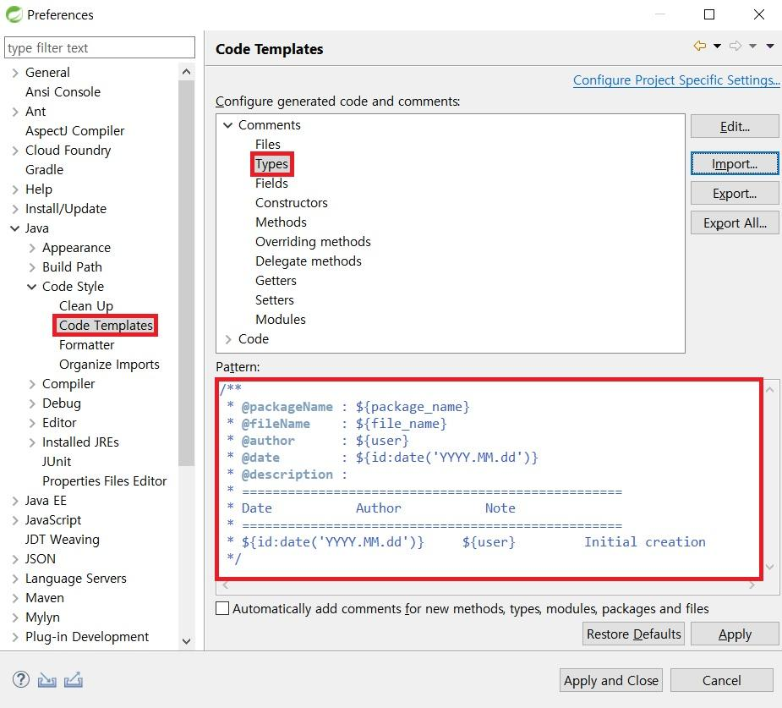Screen dimensions: 782x708
Task: Collapse the Java preferences node
Action: 15,228
